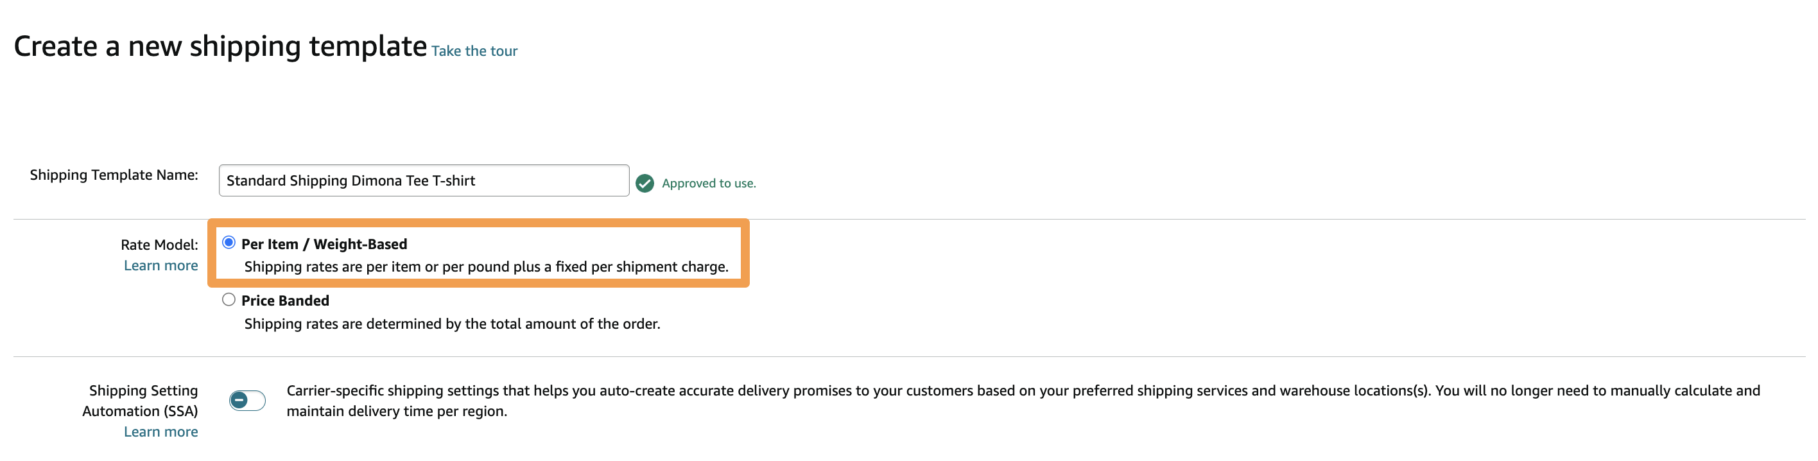This screenshot has width=1818, height=461.
Task: Click the green approval checkmark icon
Action: click(645, 182)
